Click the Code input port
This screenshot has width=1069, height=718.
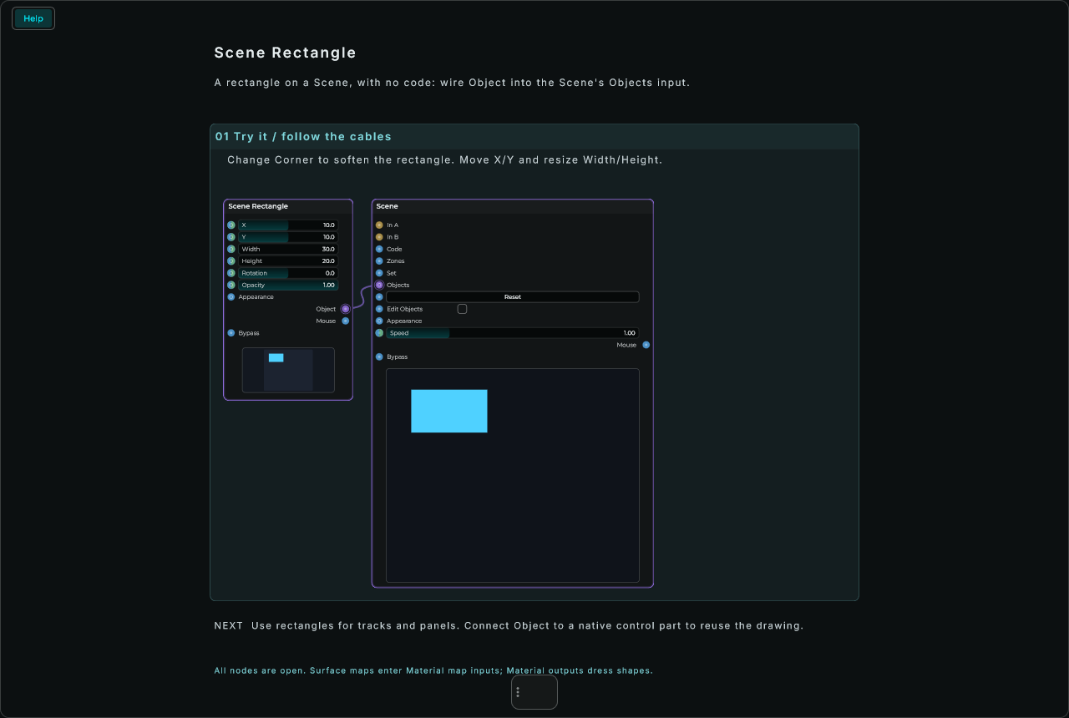click(x=379, y=249)
